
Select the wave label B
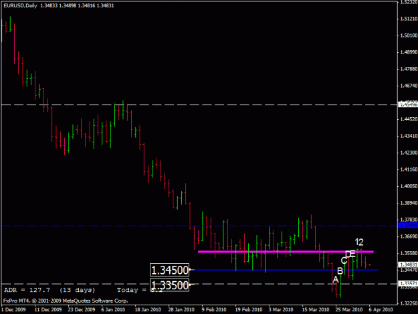tap(340, 271)
